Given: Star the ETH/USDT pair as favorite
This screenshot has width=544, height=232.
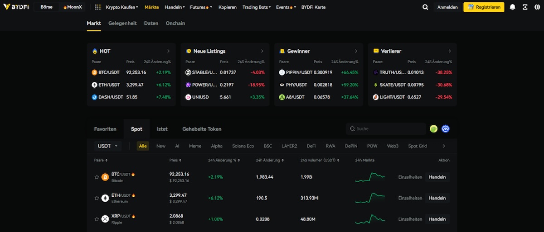Looking at the screenshot, I should tap(97, 198).
